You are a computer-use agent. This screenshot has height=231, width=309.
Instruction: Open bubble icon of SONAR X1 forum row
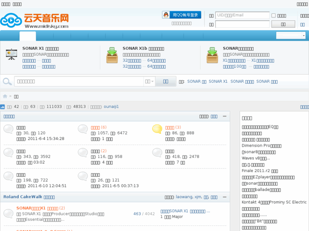[9, 214]
